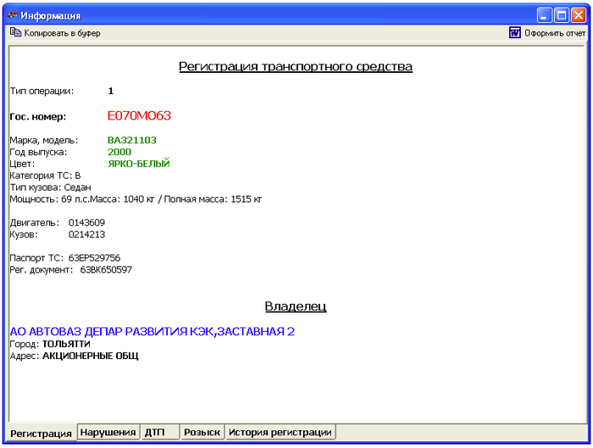Screen dimensions: 593x448
Task: Click operation type value 1
Action: pyautogui.click(x=111, y=91)
